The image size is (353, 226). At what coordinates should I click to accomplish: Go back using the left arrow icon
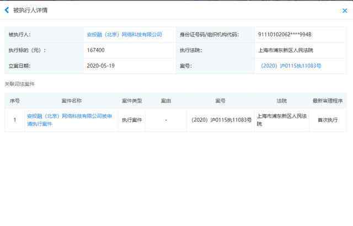pyautogui.click(x=7, y=10)
